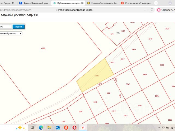Open File Explorer from the taskbar
The width and height of the screenshot is (175, 131).
49,127
